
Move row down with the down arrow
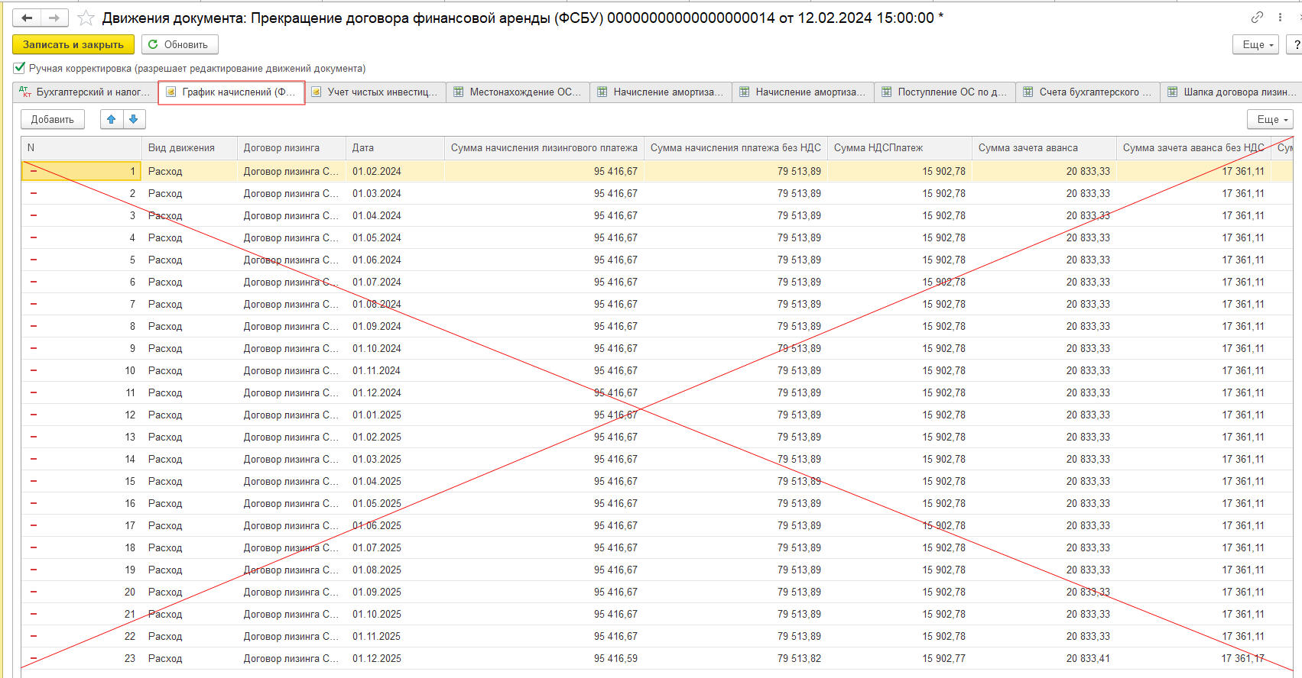click(134, 119)
